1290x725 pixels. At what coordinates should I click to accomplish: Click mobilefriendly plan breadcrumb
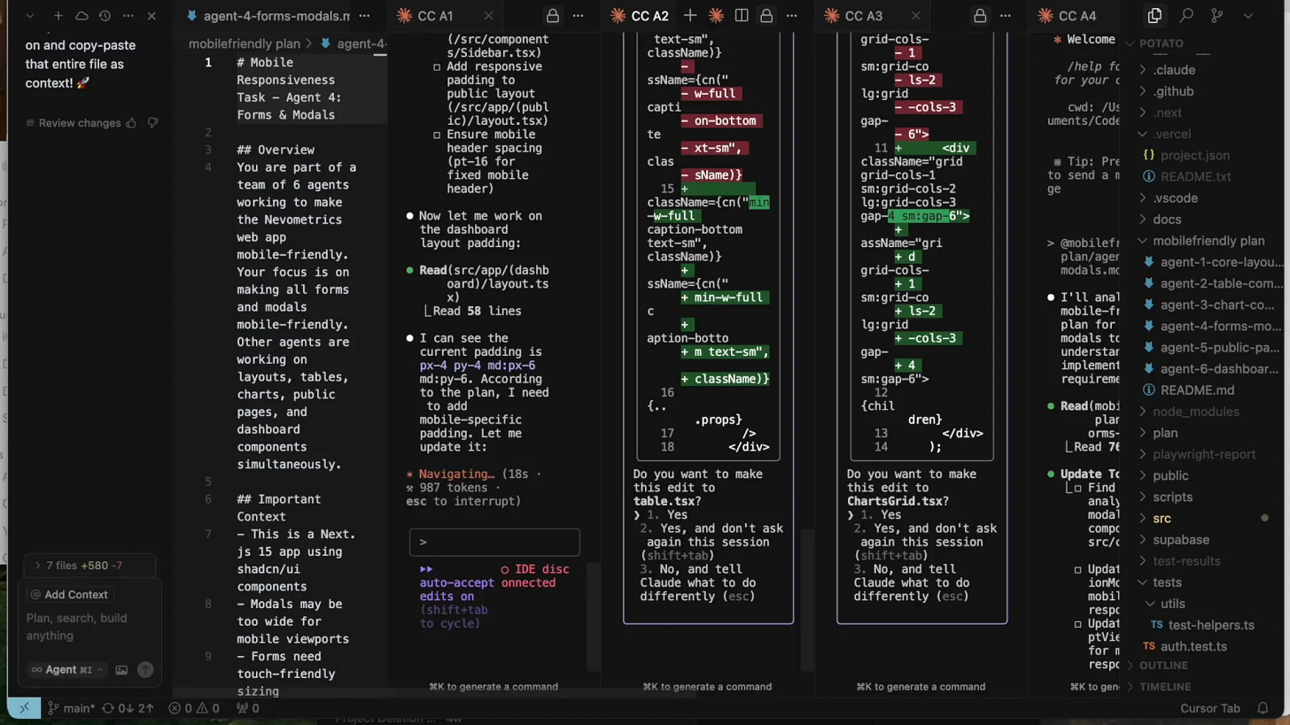point(244,43)
